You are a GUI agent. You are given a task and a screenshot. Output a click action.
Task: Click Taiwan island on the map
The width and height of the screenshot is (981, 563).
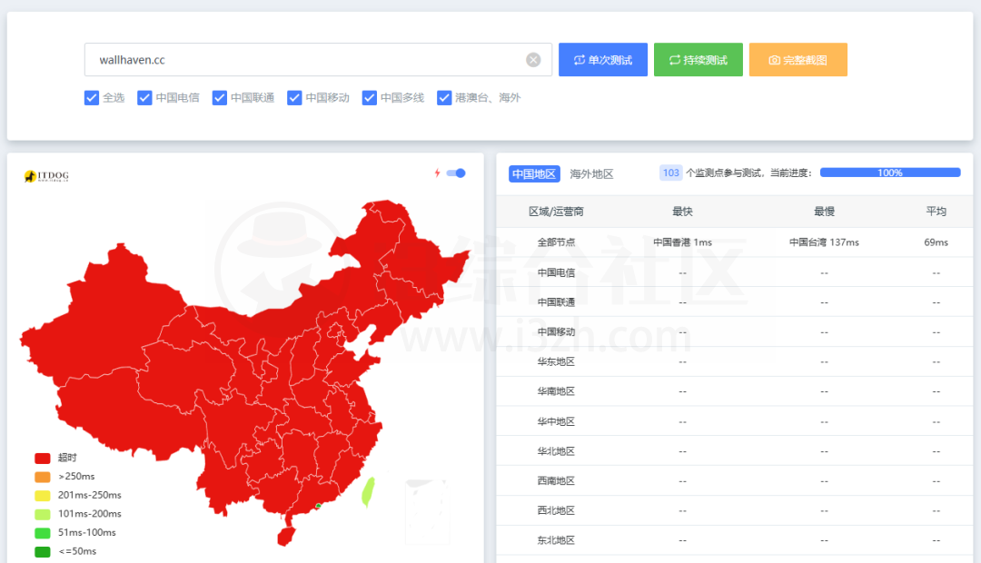[368, 491]
